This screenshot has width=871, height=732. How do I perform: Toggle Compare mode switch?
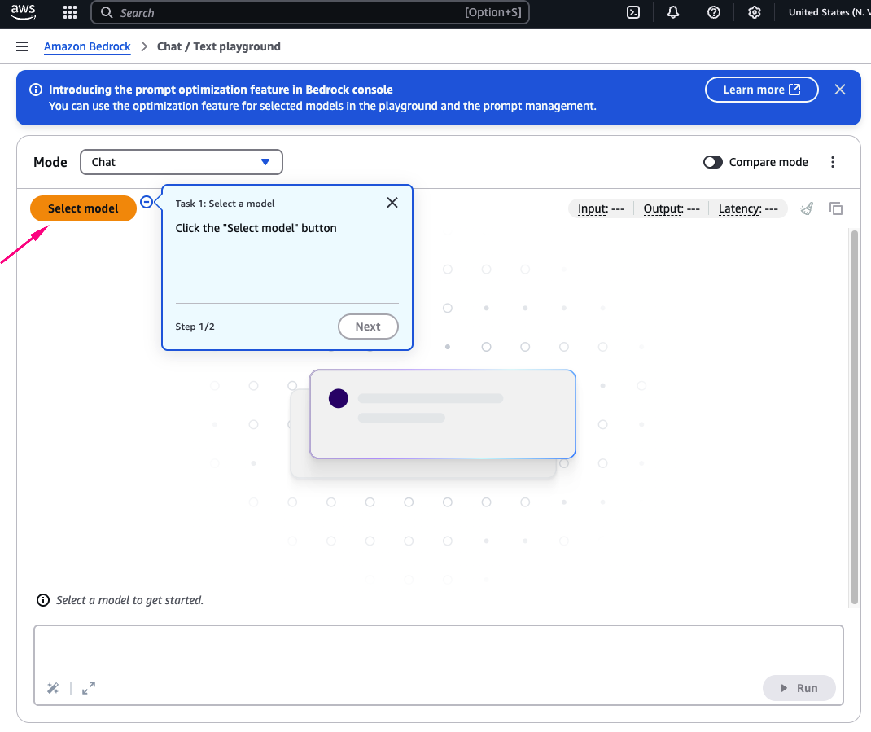tap(713, 162)
